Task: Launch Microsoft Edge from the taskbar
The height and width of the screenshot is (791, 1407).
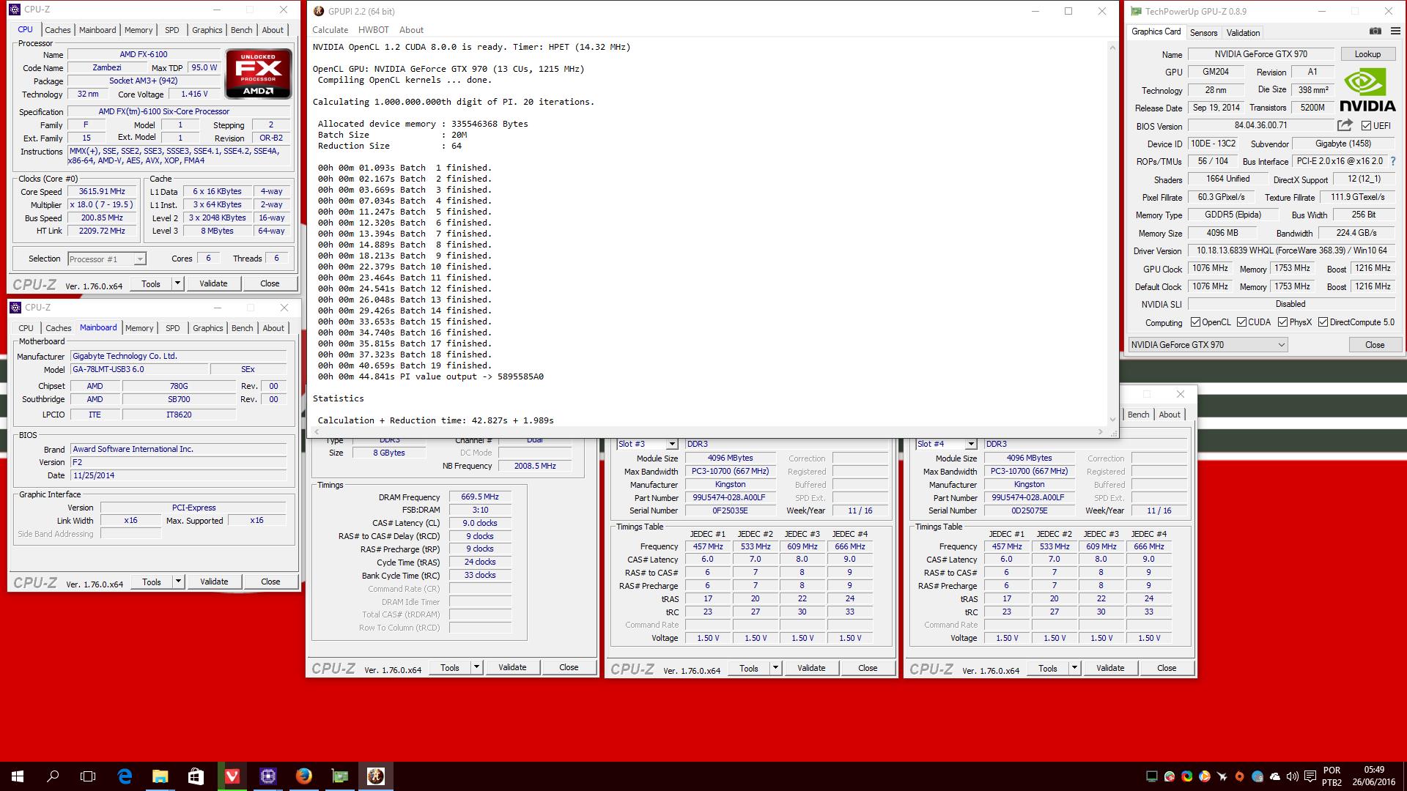Action: tap(125, 776)
